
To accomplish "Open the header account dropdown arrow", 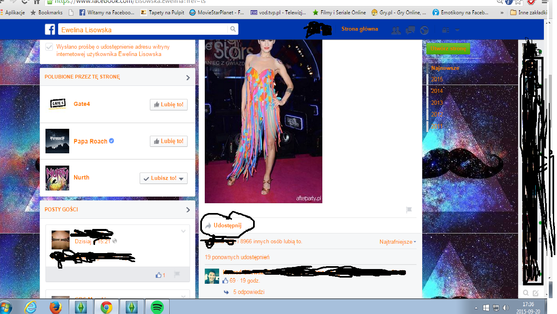I will pyautogui.click(x=457, y=30).
